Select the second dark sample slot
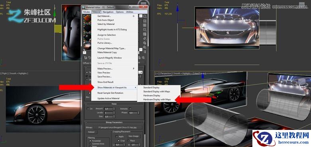This screenshot has width=311, height=147. (x=87, y=28)
